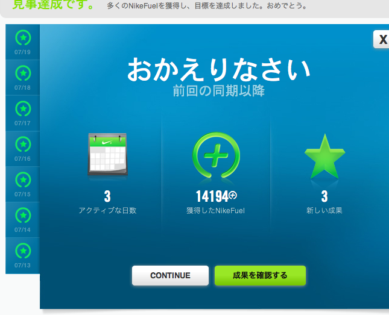
Task: Open the 07/14 goal badge
Action: 22,216
